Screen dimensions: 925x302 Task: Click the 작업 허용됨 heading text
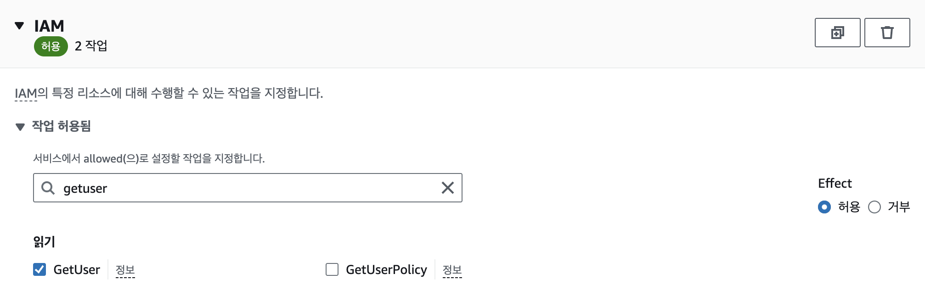[x=62, y=126]
